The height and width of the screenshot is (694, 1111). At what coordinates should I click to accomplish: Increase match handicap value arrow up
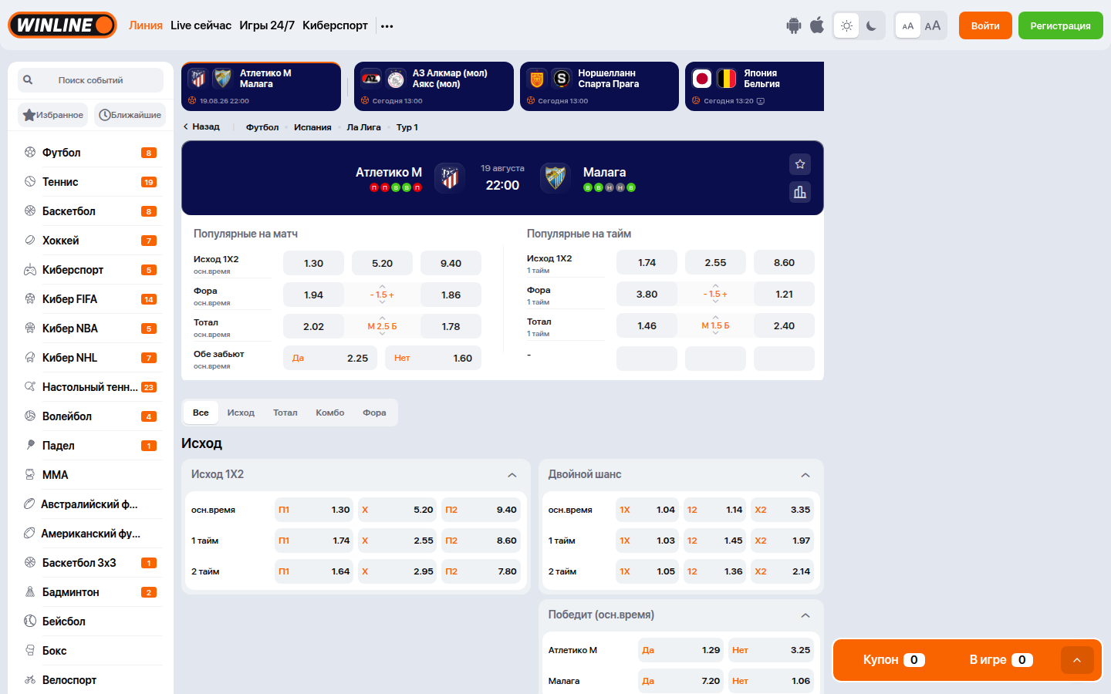(382, 286)
